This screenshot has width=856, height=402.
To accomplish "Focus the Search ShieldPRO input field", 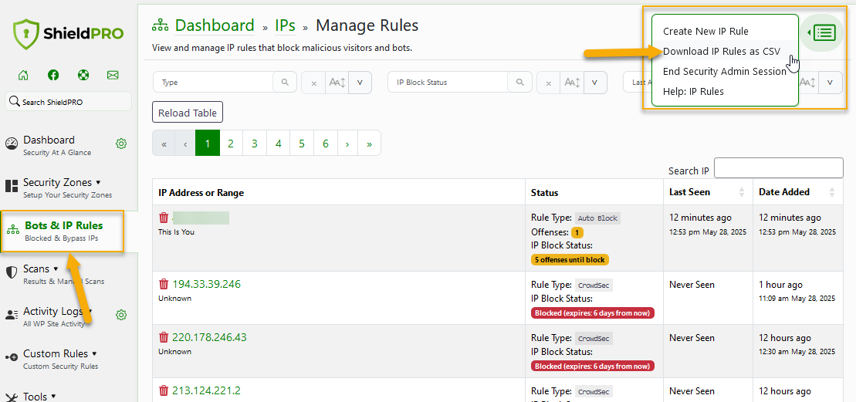I will pos(68,101).
